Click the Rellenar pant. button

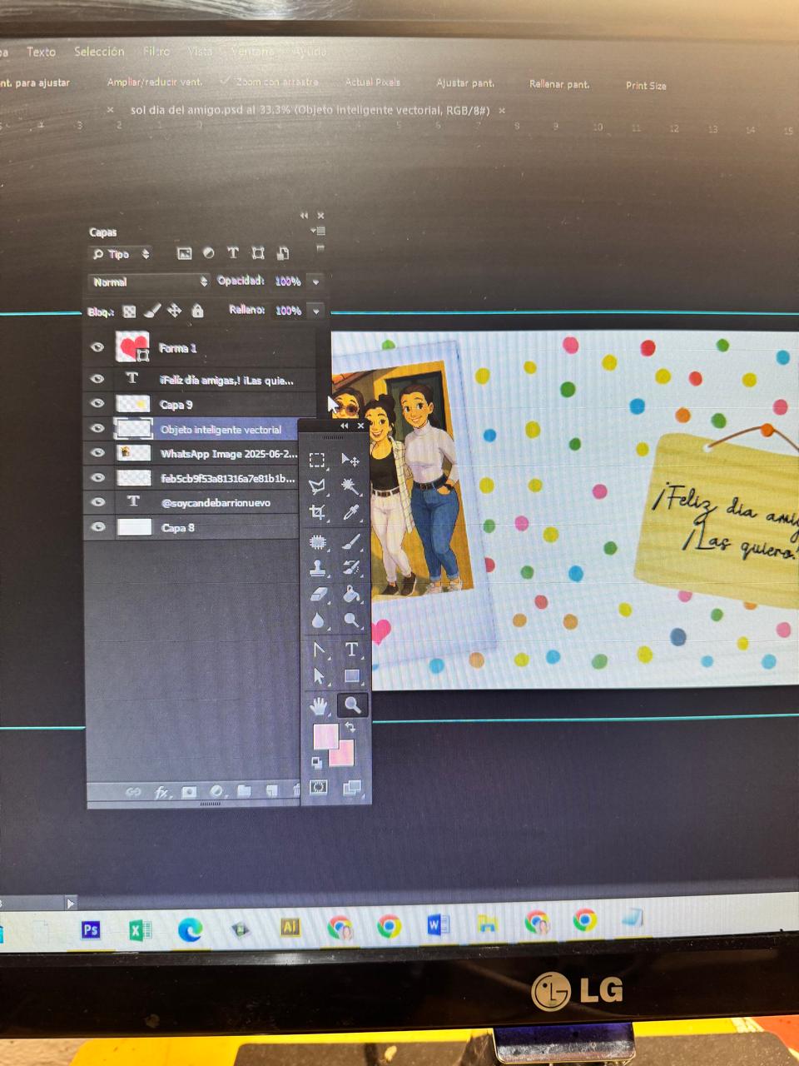(559, 84)
